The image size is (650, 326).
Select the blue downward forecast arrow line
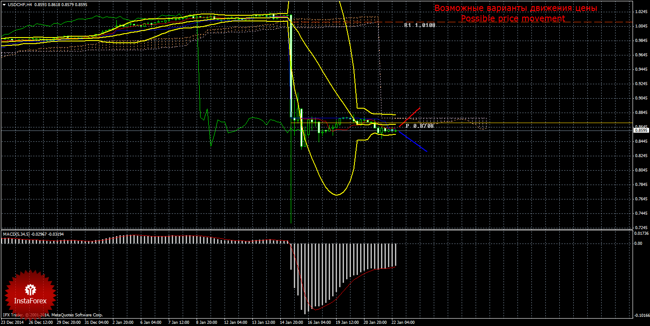point(413,141)
